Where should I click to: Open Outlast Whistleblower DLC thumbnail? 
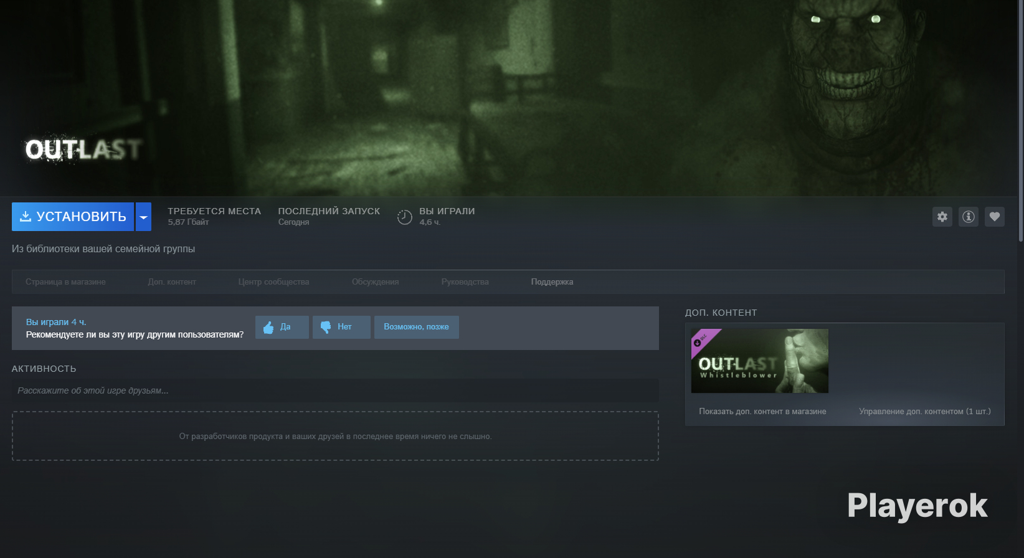pos(760,361)
